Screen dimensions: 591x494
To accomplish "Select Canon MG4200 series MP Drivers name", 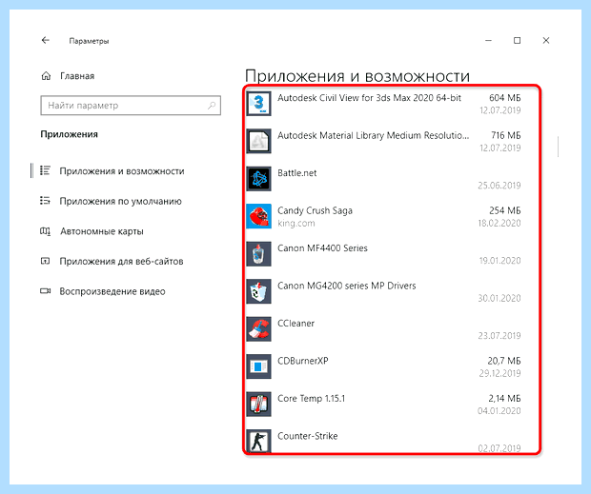I will [x=346, y=286].
